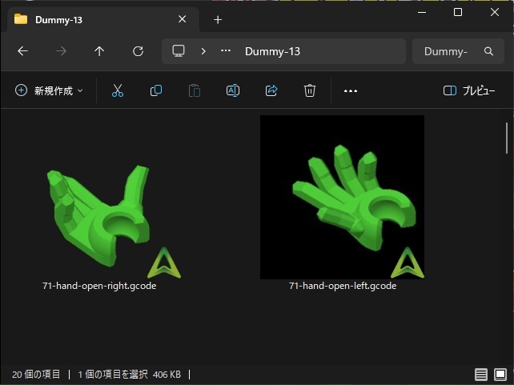
Task: Go back with the left arrow
Action: point(22,51)
